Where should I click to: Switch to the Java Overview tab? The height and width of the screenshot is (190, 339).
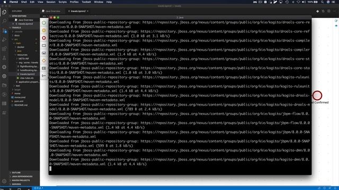point(52,11)
